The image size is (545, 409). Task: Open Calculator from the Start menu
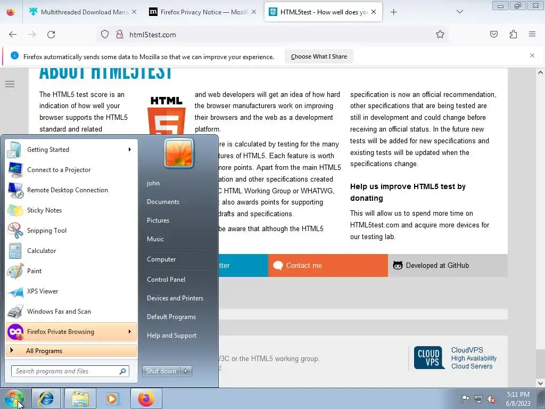point(71,251)
